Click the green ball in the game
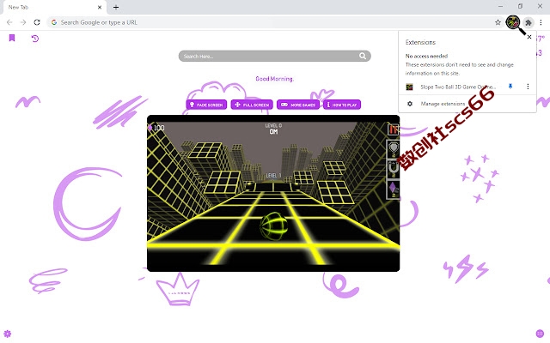550x343 pixels. point(273,226)
